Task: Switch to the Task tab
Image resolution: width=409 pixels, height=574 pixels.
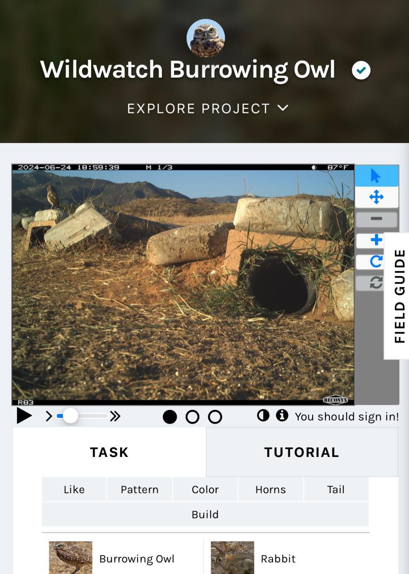Action: pyautogui.click(x=109, y=452)
